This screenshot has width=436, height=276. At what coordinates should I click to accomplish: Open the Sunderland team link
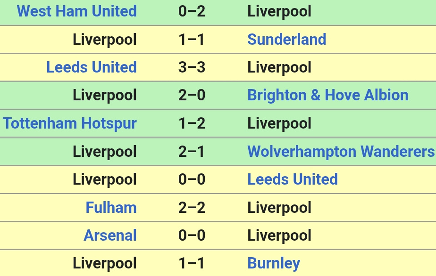pyautogui.click(x=287, y=39)
